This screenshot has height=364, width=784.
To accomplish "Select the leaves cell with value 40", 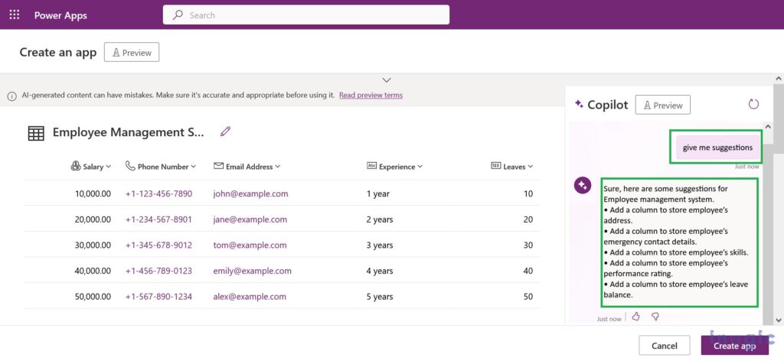I will coord(528,271).
